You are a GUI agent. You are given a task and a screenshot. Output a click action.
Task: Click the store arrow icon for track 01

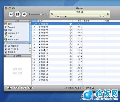coord(71,24)
